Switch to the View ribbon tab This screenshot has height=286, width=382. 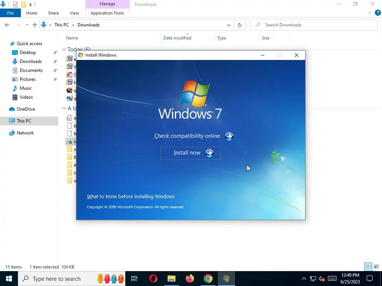click(x=74, y=13)
